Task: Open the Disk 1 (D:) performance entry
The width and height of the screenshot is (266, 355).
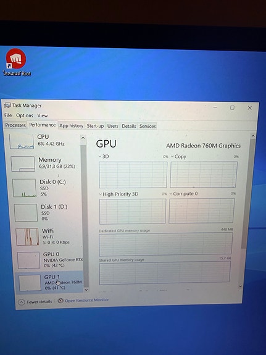Action: [48, 212]
